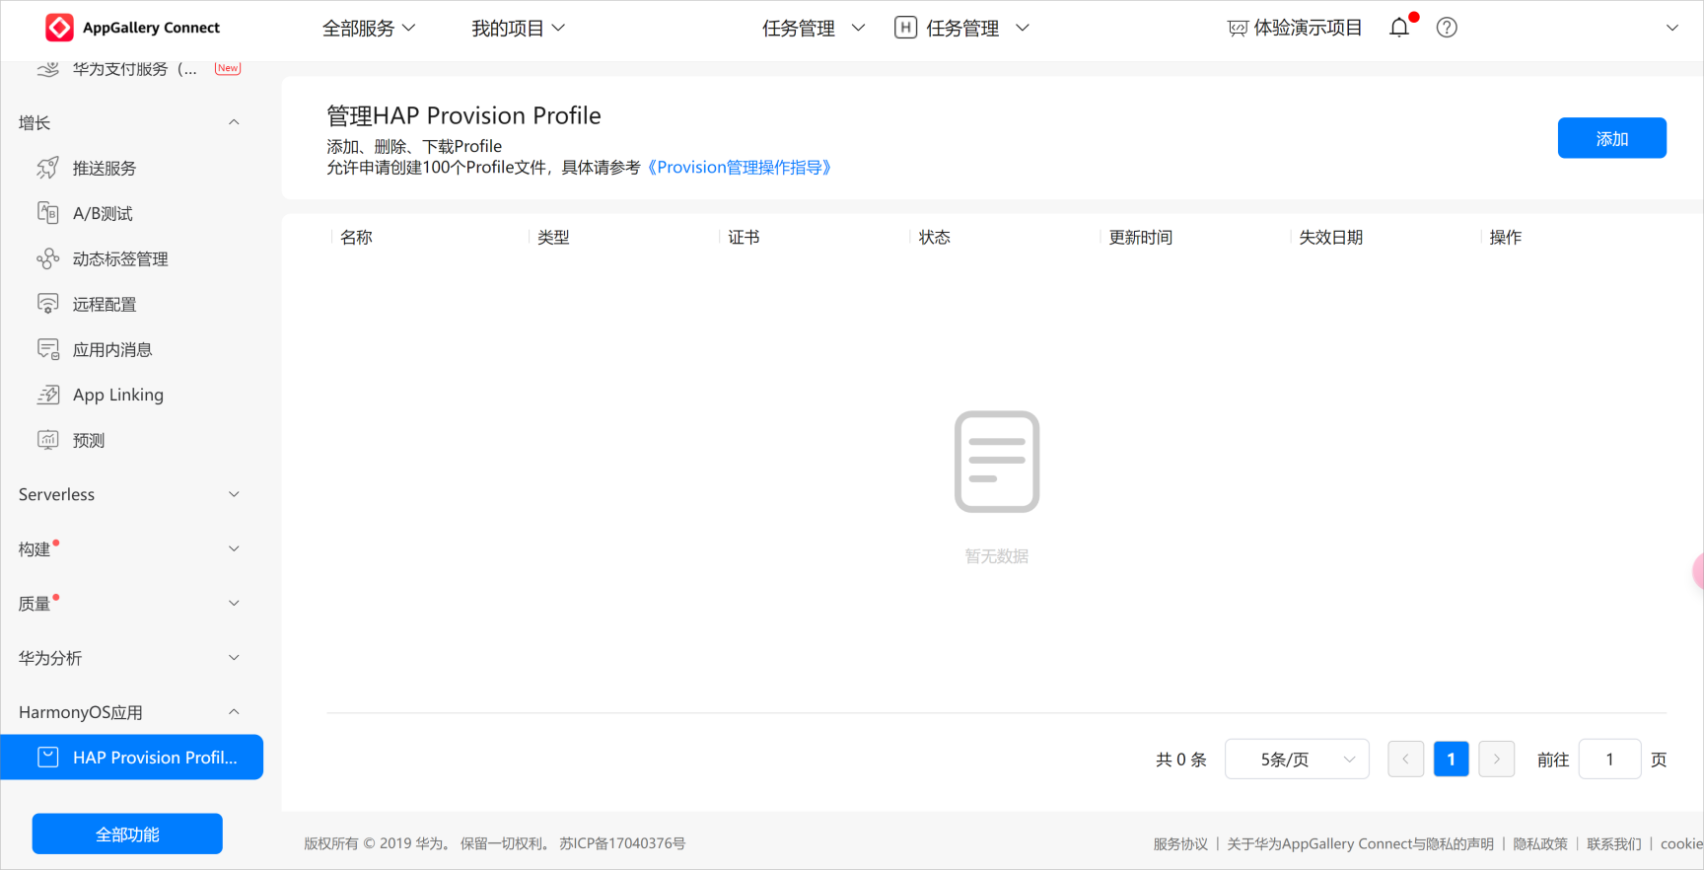Select App Linking in the sidebar
The image size is (1704, 870).
click(118, 395)
